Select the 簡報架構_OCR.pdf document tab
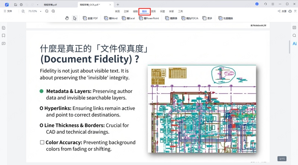 coord(90,5)
